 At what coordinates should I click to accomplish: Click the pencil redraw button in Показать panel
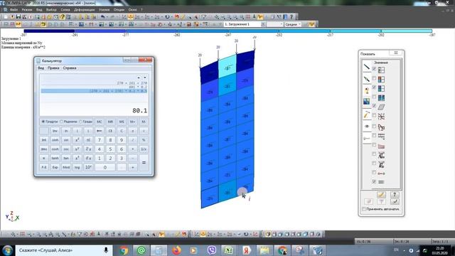(x=381, y=194)
